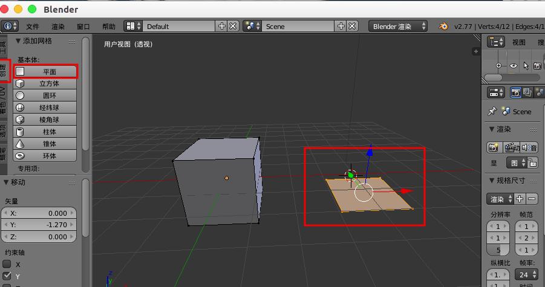Add a render preset with plus button
This screenshot has height=287, width=545.
click(520, 199)
